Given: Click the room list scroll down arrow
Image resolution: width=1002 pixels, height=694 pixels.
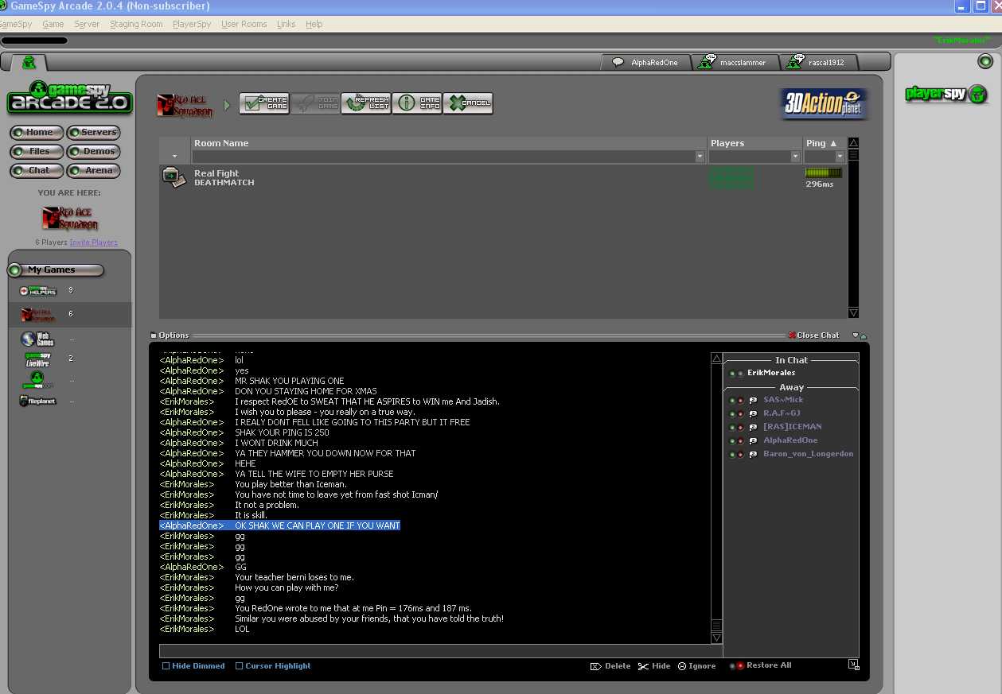Looking at the screenshot, I should [x=853, y=312].
